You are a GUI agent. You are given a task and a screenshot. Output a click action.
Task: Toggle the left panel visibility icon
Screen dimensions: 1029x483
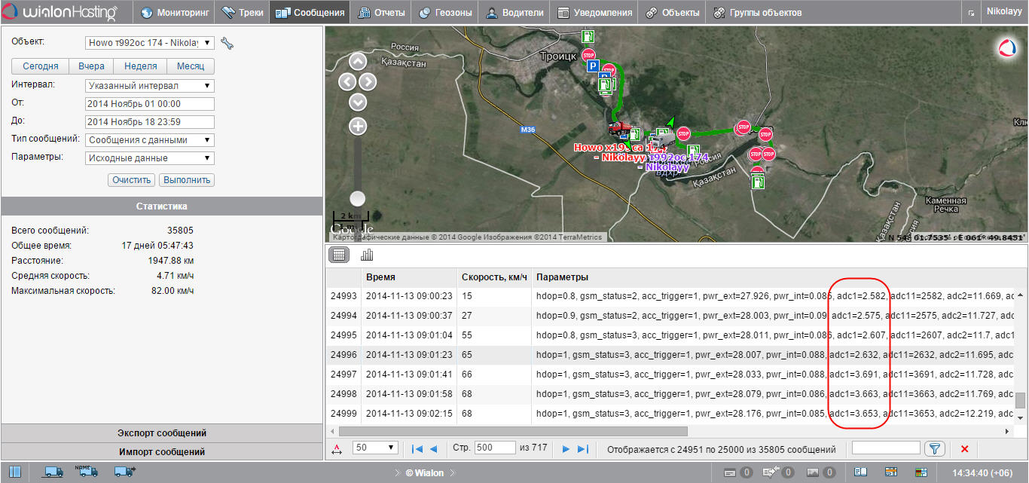[14, 472]
